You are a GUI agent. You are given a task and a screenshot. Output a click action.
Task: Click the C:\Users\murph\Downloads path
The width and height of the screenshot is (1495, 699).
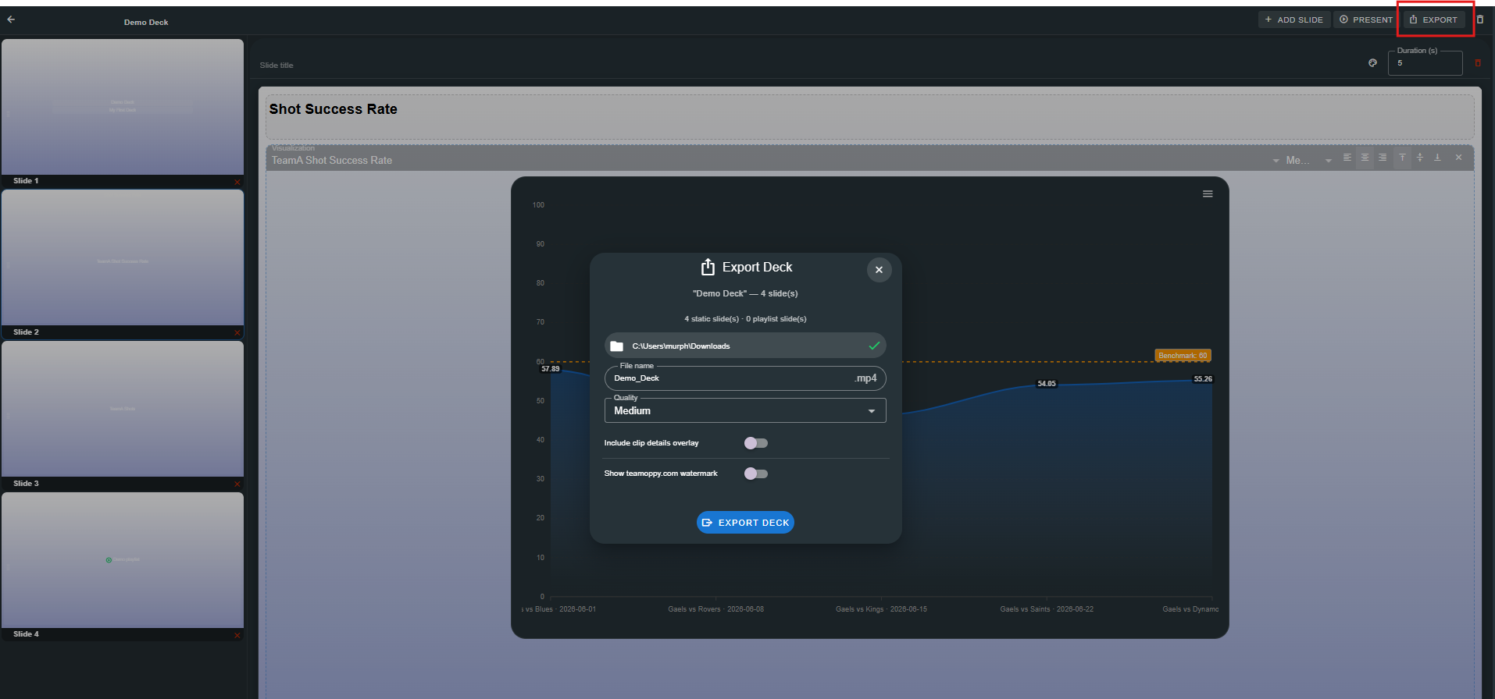coord(681,346)
